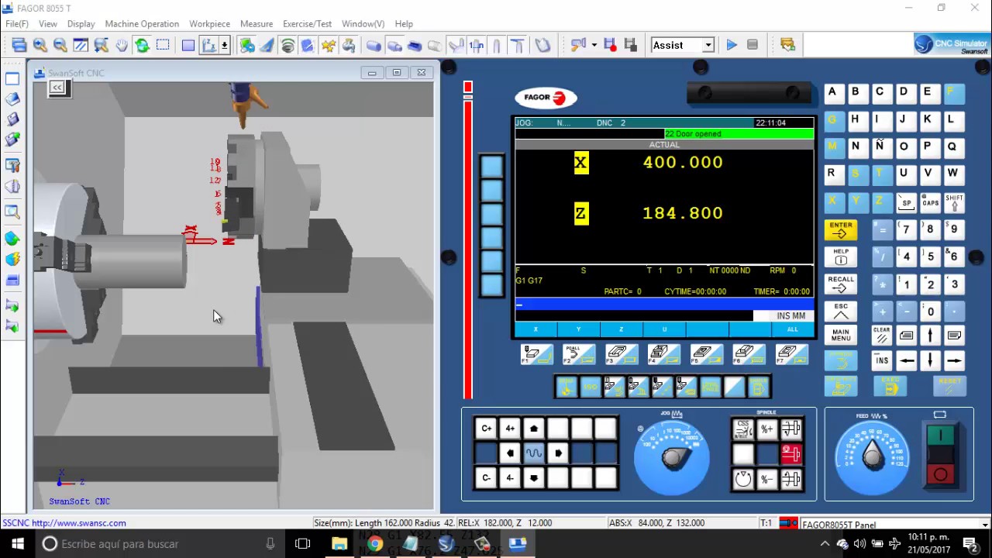This screenshot has height=558, width=992.
Task: Click the RECALL key
Action: (x=841, y=284)
